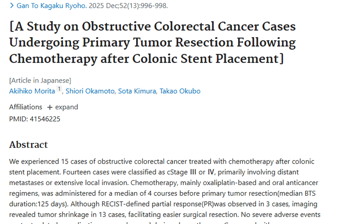
Task: Click the "[Article in Japanese]" note
Action: tap(40, 81)
